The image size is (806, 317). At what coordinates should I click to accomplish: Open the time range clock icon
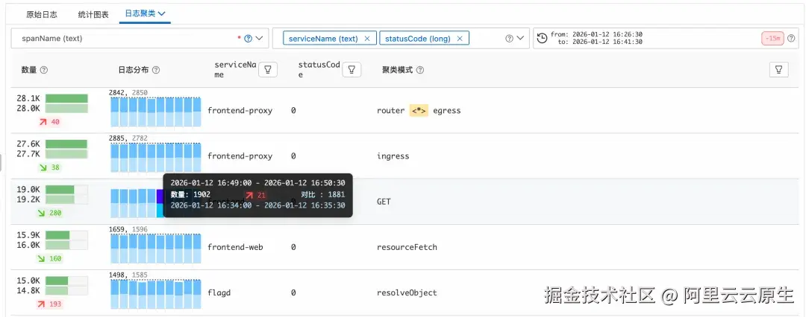point(542,39)
